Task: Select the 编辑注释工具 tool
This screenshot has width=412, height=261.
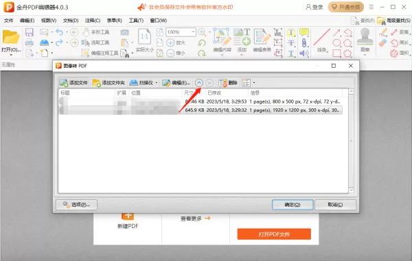Action: point(100,53)
